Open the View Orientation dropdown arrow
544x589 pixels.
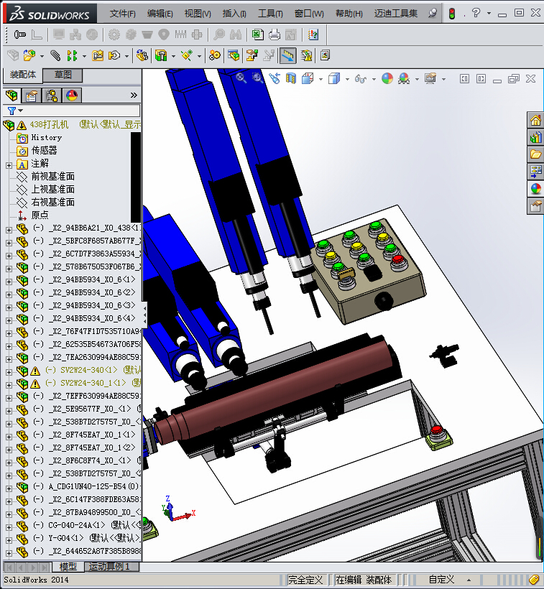(321, 79)
